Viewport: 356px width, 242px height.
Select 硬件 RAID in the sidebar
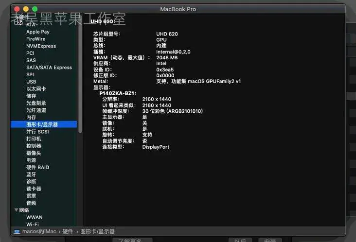point(37,167)
